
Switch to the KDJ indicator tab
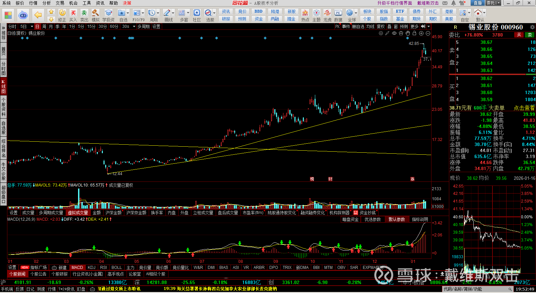[x=91, y=268]
